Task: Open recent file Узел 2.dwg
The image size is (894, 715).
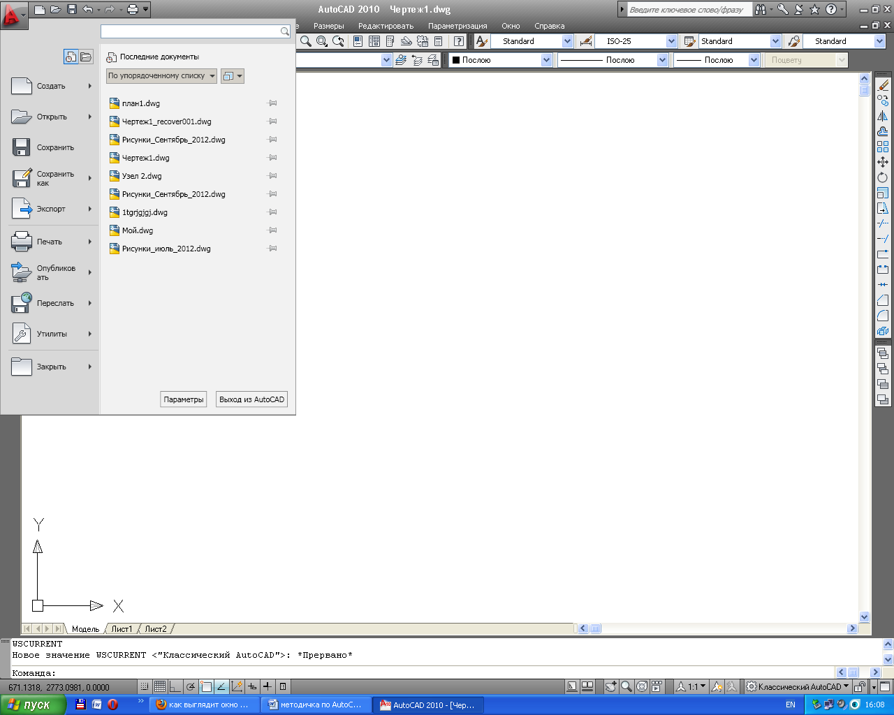Action: [142, 176]
